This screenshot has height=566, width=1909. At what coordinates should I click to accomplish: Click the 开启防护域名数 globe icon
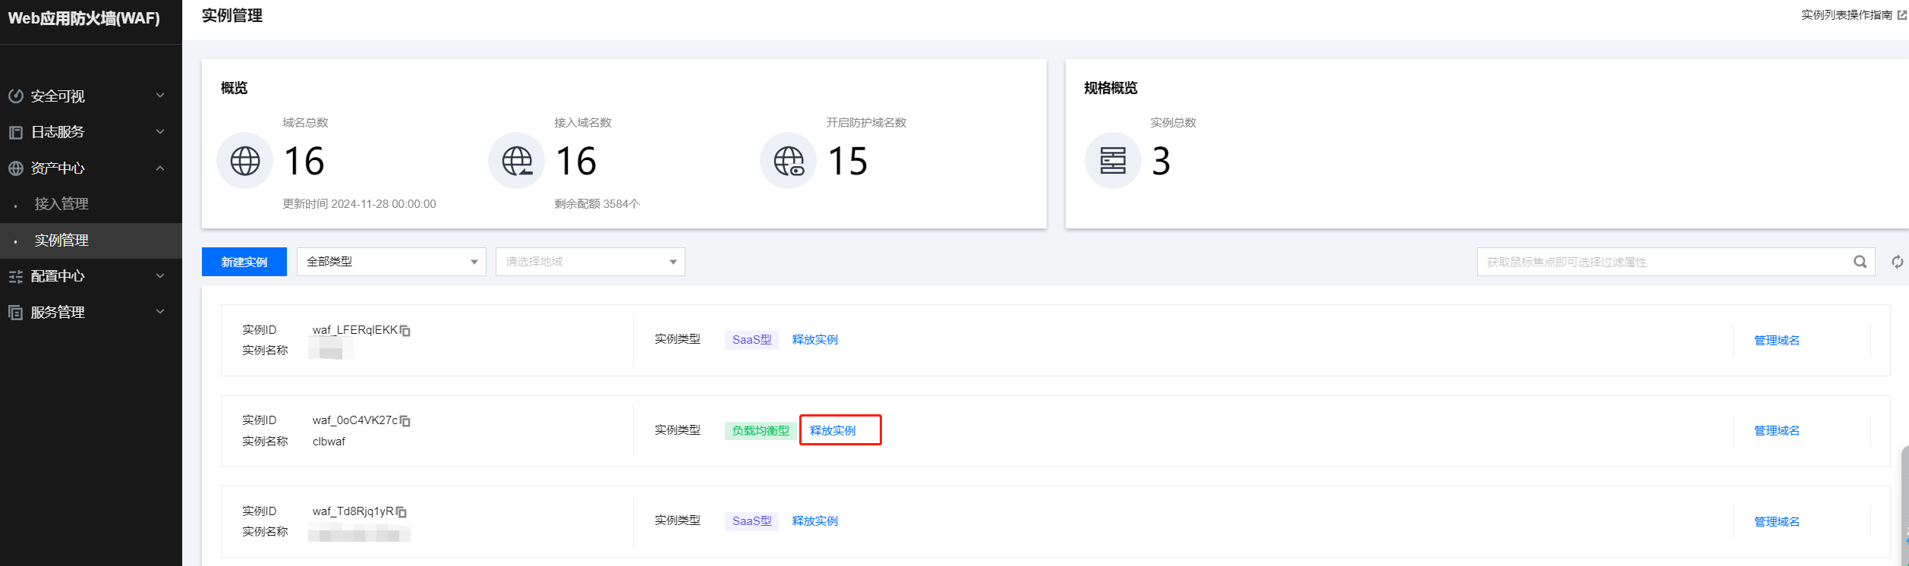[x=788, y=161]
